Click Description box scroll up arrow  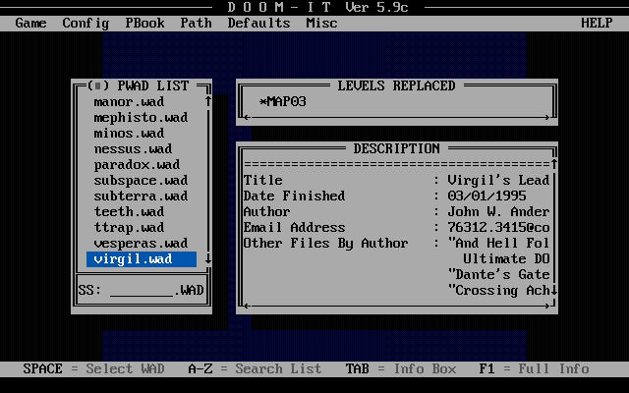(x=554, y=164)
